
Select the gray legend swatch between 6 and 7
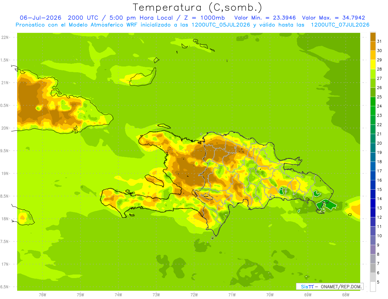[373, 268]
